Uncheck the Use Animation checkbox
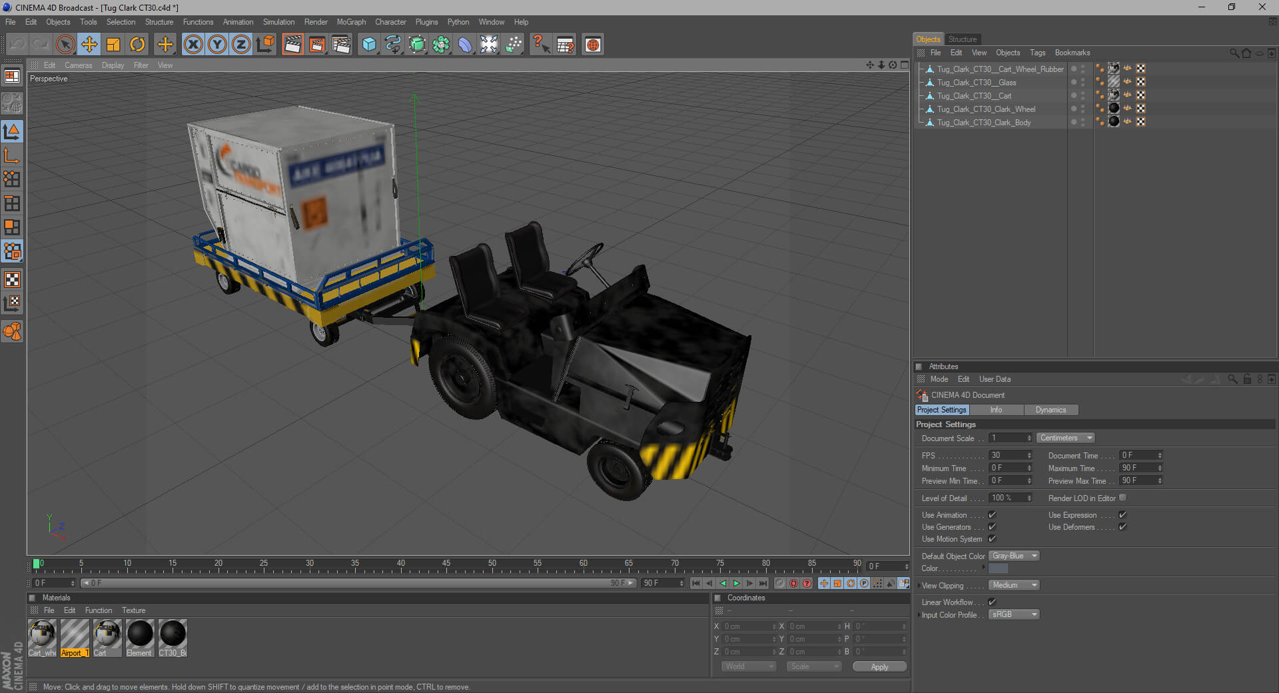1279x693 pixels. point(992,515)
